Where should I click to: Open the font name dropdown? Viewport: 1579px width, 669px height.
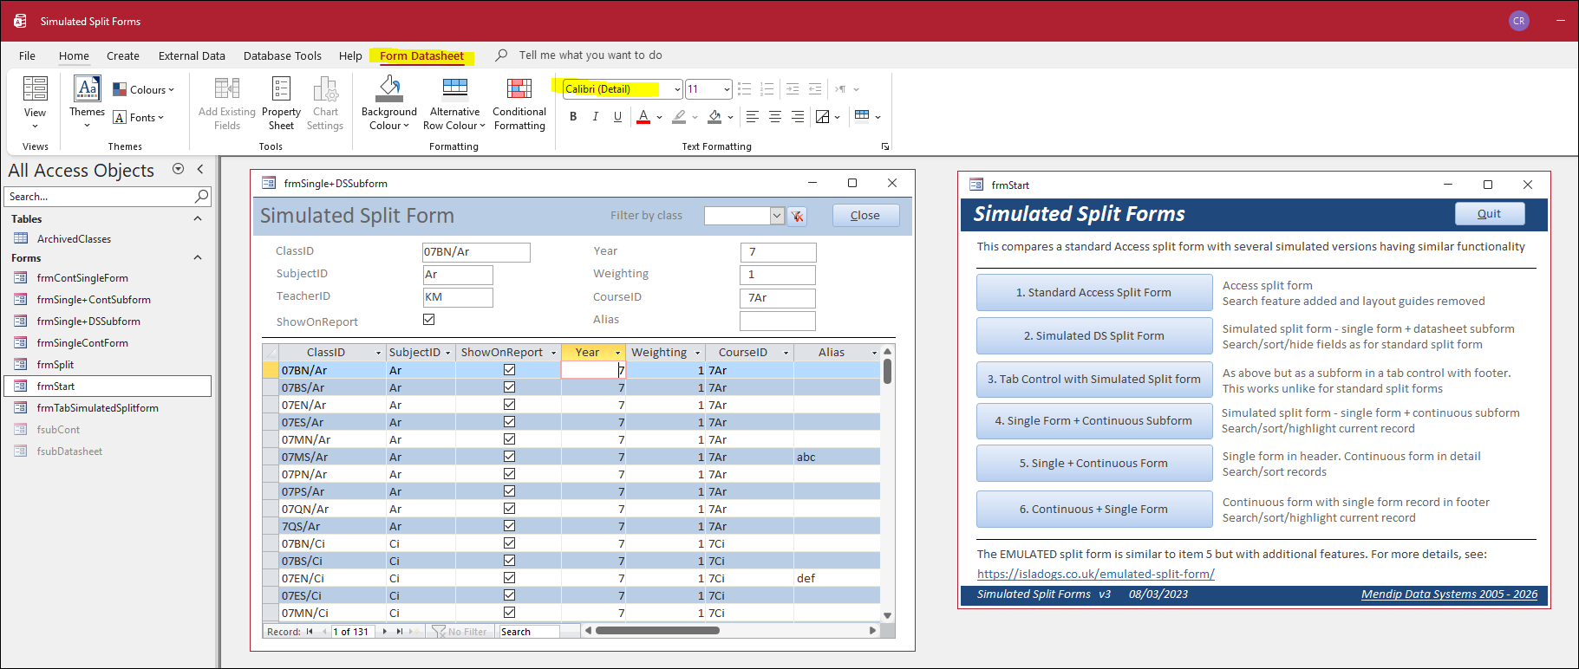[x=677, y=89]
